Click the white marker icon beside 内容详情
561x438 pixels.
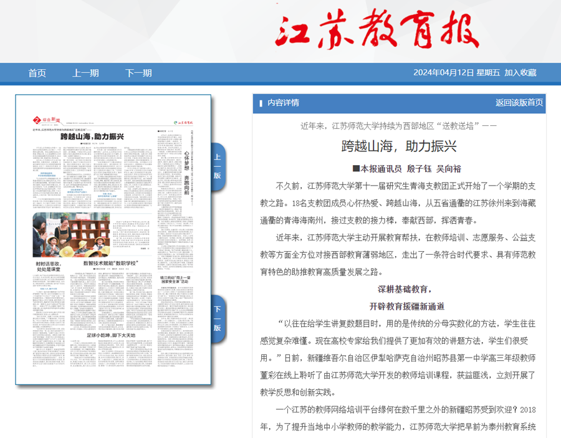click(x=260, y=103)
